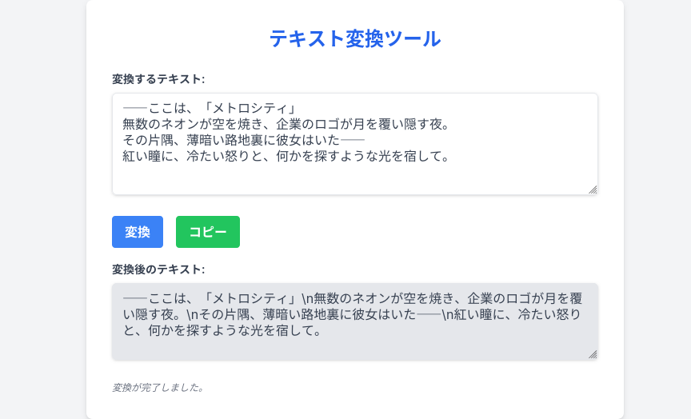Click the output textarea's resize grip
Image resolution: width=691 pixels, height=419 pixels.
[593, 354]
